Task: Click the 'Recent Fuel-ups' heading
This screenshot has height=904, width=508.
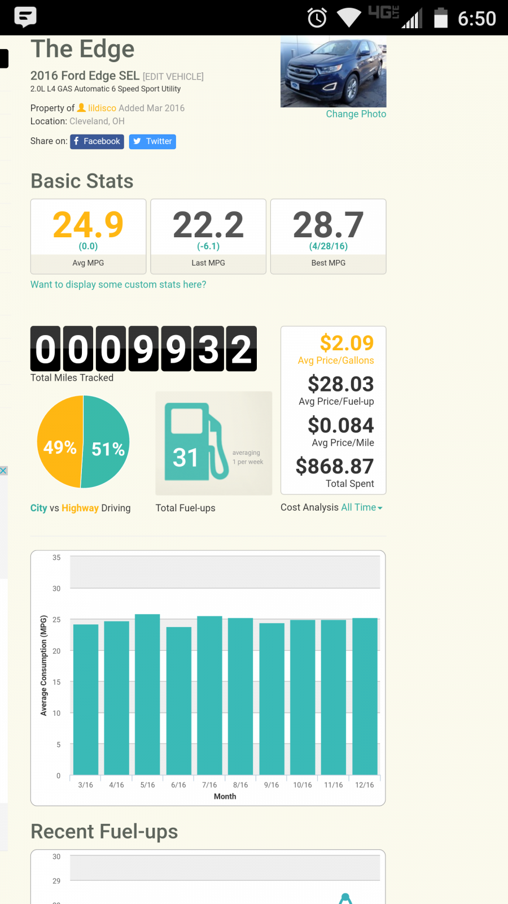Action: pyautogui.click(x=104, y=832)
